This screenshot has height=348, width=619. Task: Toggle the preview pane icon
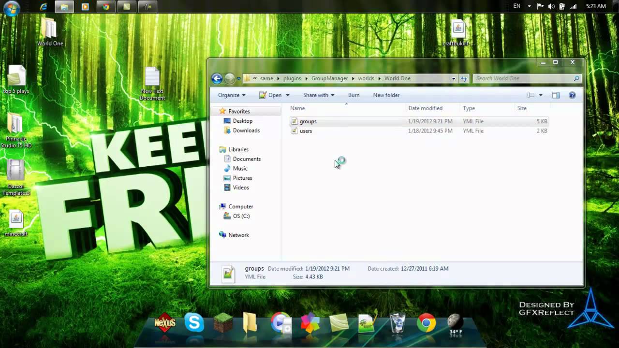point(556,95)
